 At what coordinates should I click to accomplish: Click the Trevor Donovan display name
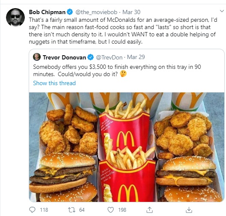(64, 57)
